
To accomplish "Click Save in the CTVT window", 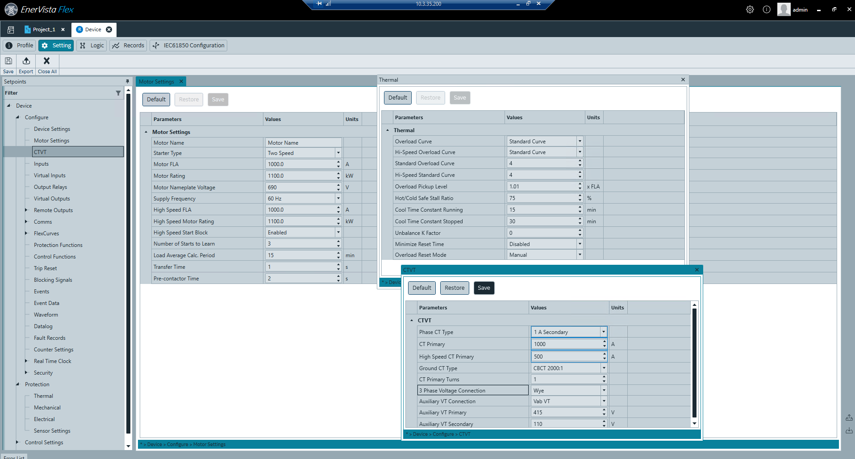I will coord(484,288).
